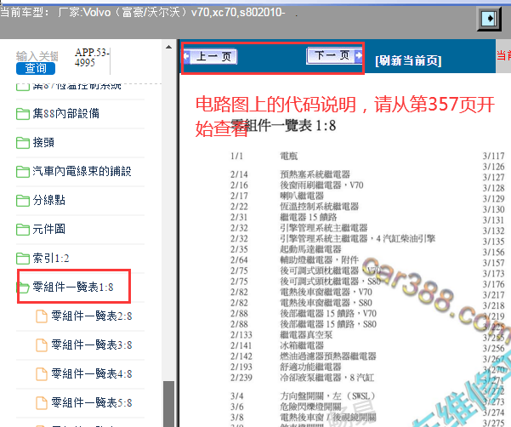The image size is (511, 427).
Task: Open 零組件一覽表2:8 page
Action: (92, 316)
